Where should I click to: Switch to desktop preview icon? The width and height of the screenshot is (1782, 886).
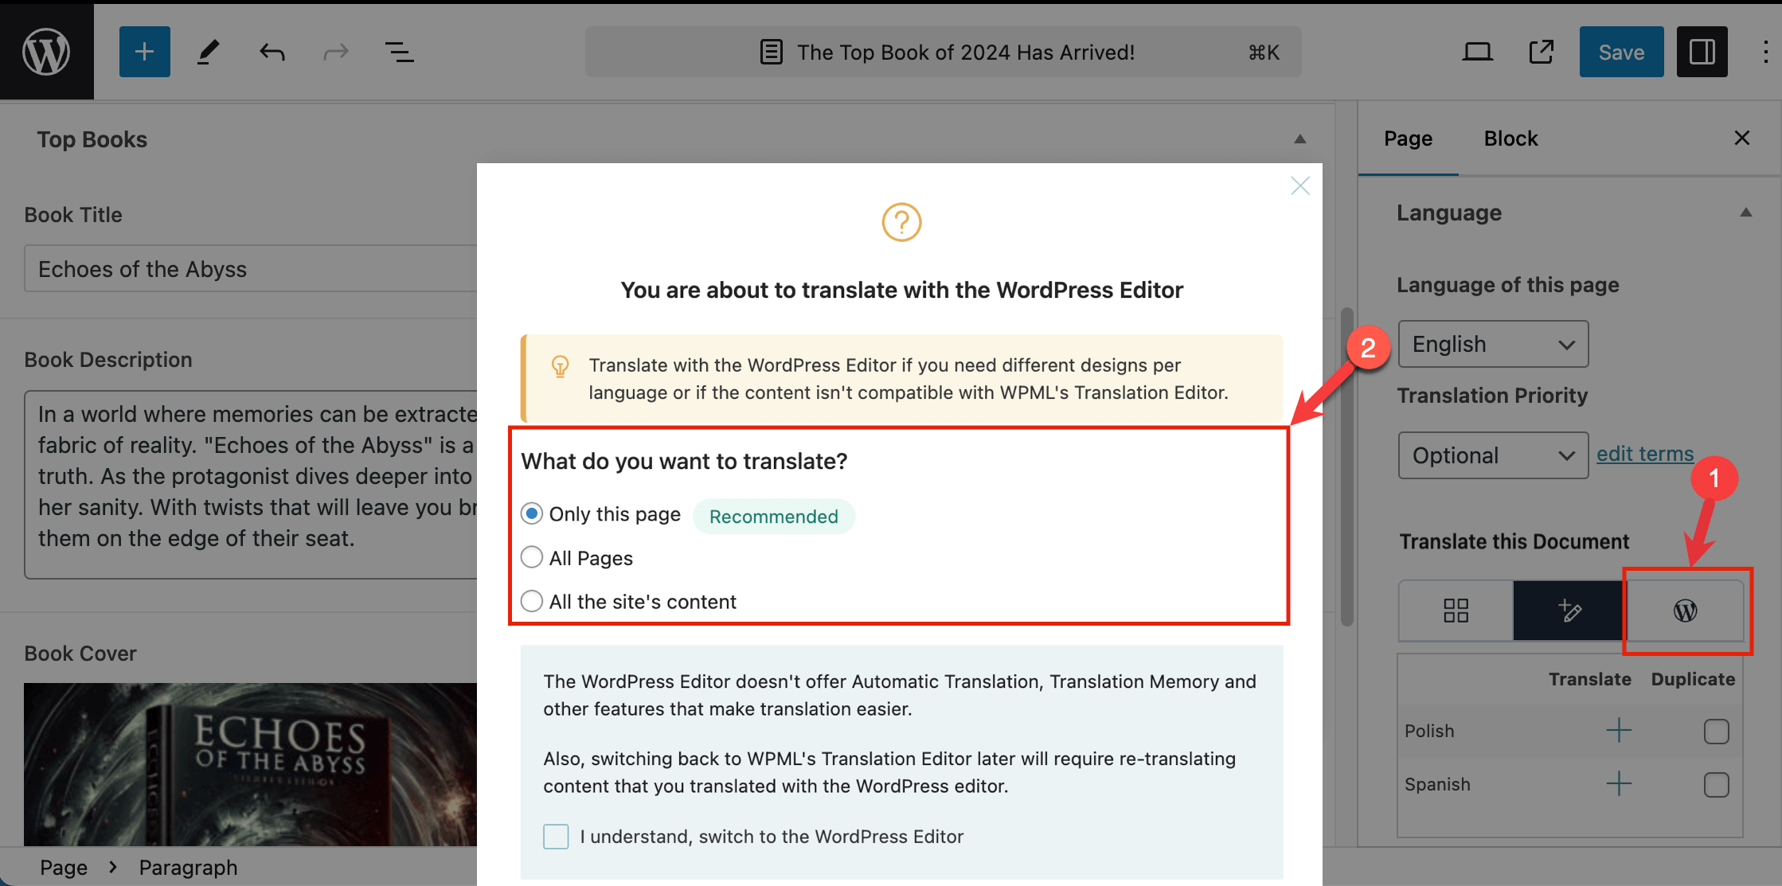[1477, 52]
